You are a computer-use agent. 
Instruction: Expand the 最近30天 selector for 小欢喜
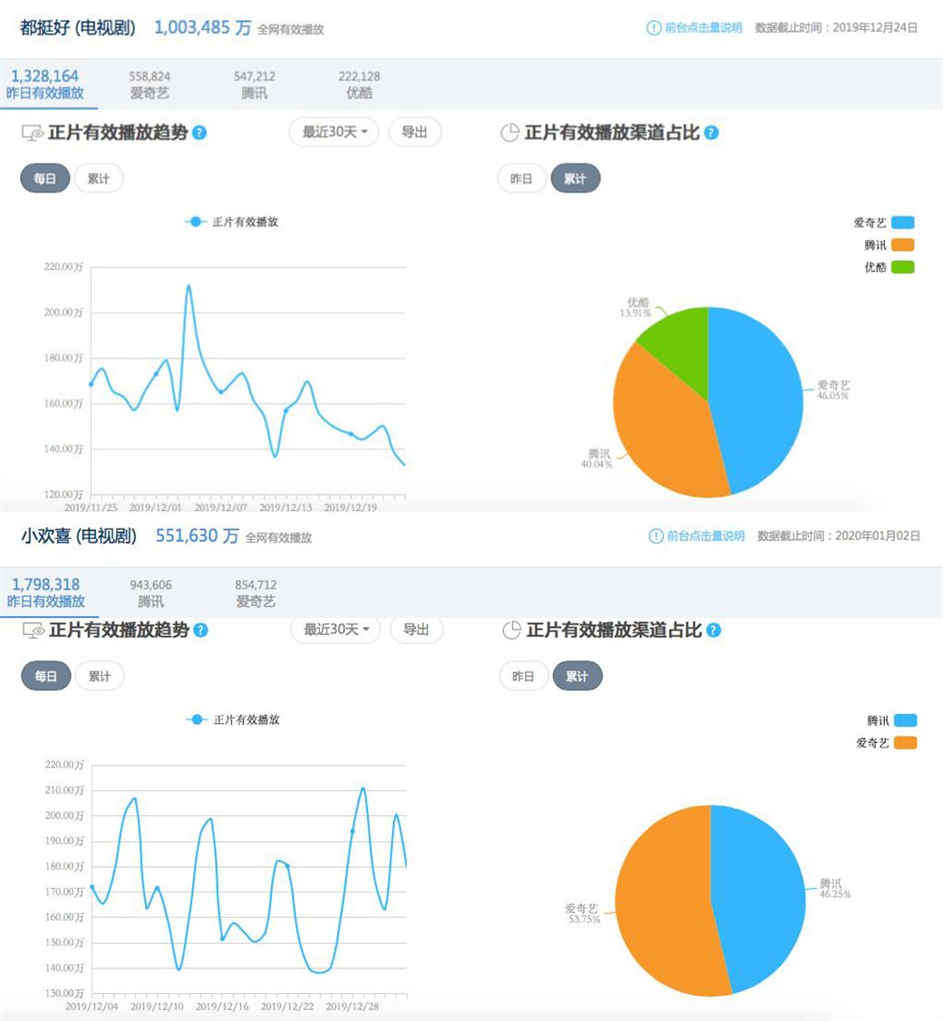tap(334, 631)
